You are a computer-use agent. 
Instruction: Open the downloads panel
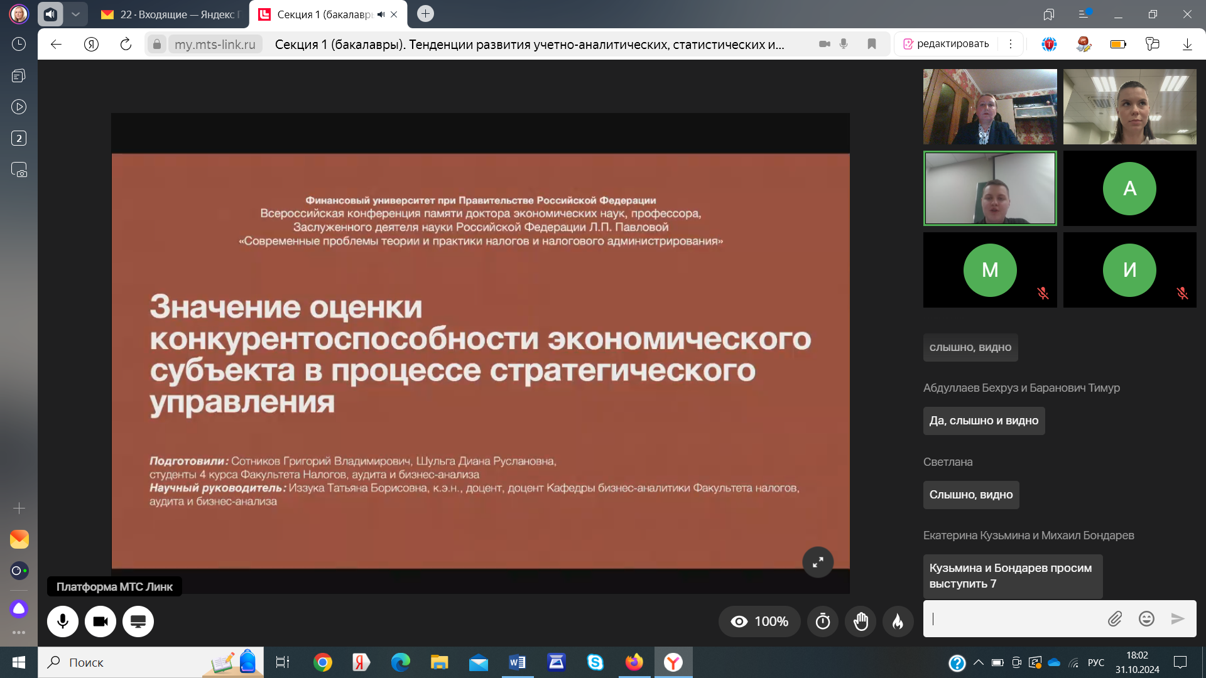[1187, 44]
